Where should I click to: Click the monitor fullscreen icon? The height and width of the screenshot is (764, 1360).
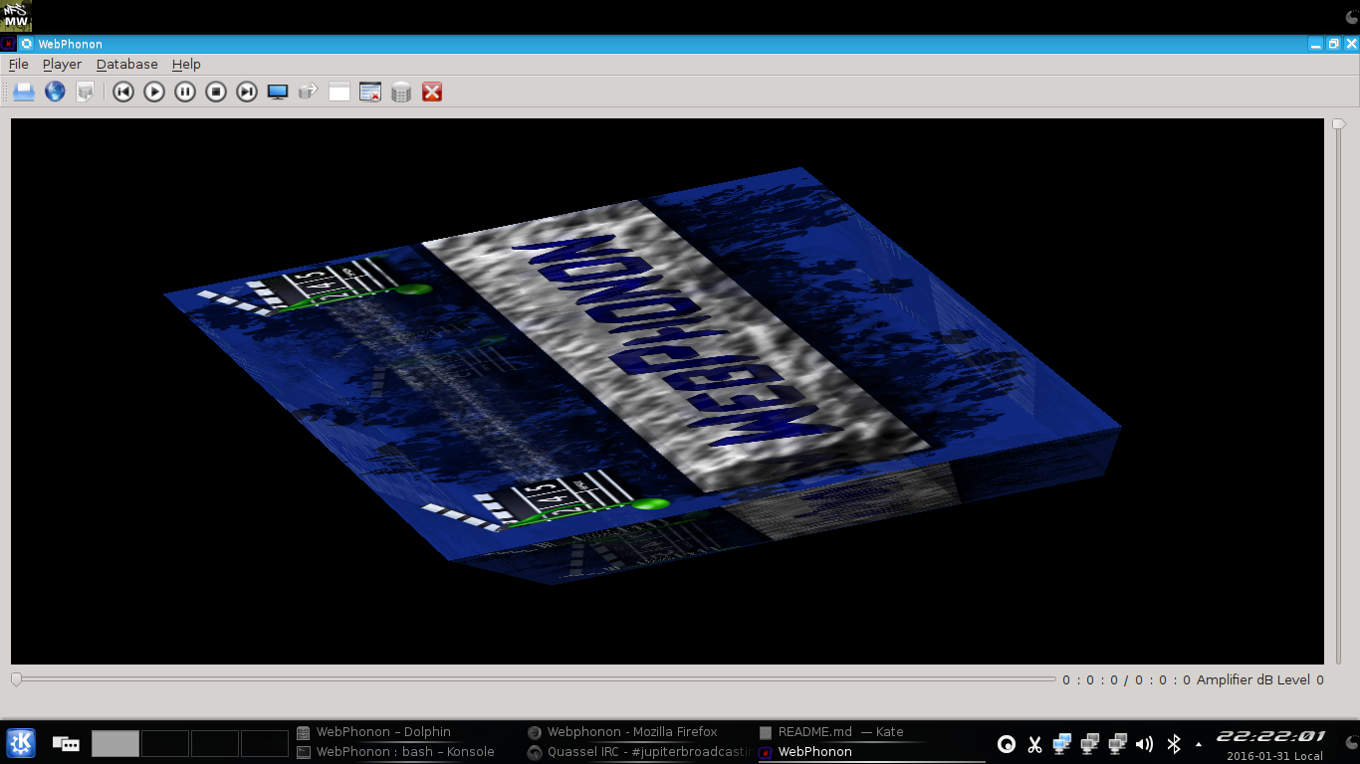tap(278, 92)
